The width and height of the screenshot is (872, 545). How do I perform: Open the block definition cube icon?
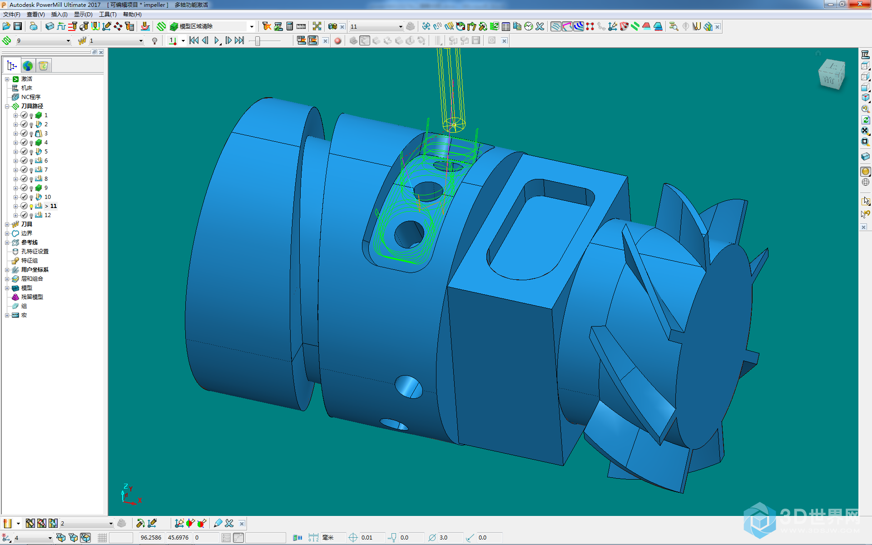point(50,26)
